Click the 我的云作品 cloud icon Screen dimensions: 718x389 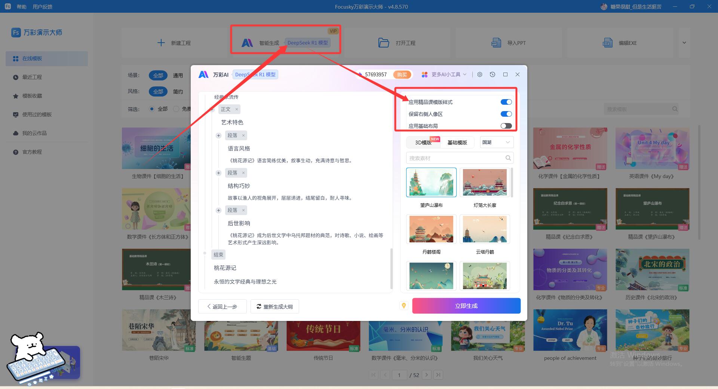click(x=16, y=133)
